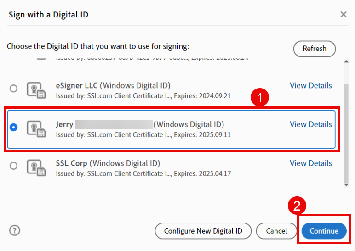Select the eSigner LLC Windows Digital ID entry
This screenshot has height=251, width=355.
(138, 90)
